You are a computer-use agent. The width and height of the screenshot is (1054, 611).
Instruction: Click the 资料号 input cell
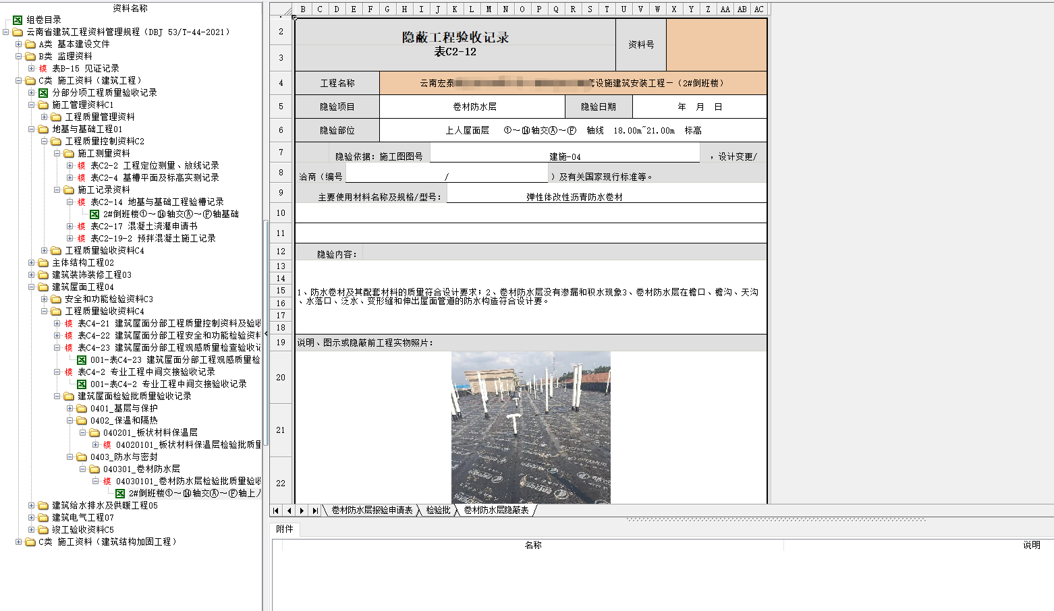click(717, 45)
